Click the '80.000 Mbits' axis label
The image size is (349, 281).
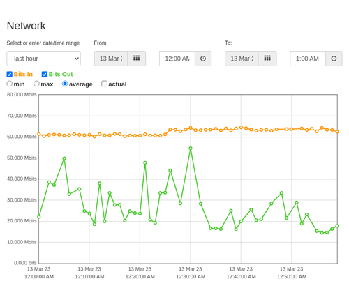pyautogui.click(x=22, y=95)
